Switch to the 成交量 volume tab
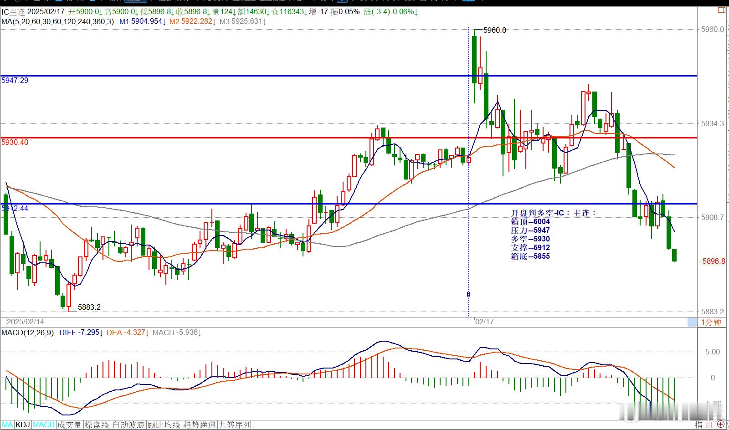The height and width of the screenshot is (430, 729). (69, 425)
